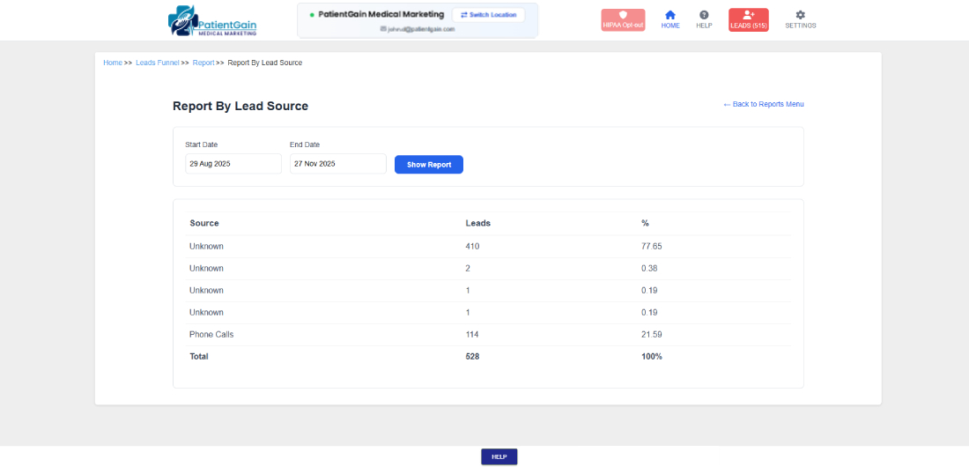Viewport: 969px width, 467px height.
Task: Click the 0.38 percentage value
Action: pyautogui.click(x=650, y=269)
